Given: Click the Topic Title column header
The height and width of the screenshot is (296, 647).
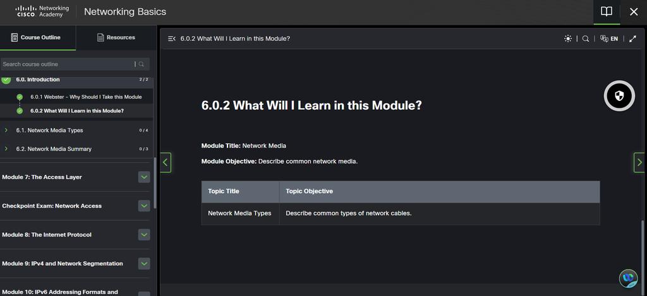Looking at the screenshot, I should click(240, 191).
